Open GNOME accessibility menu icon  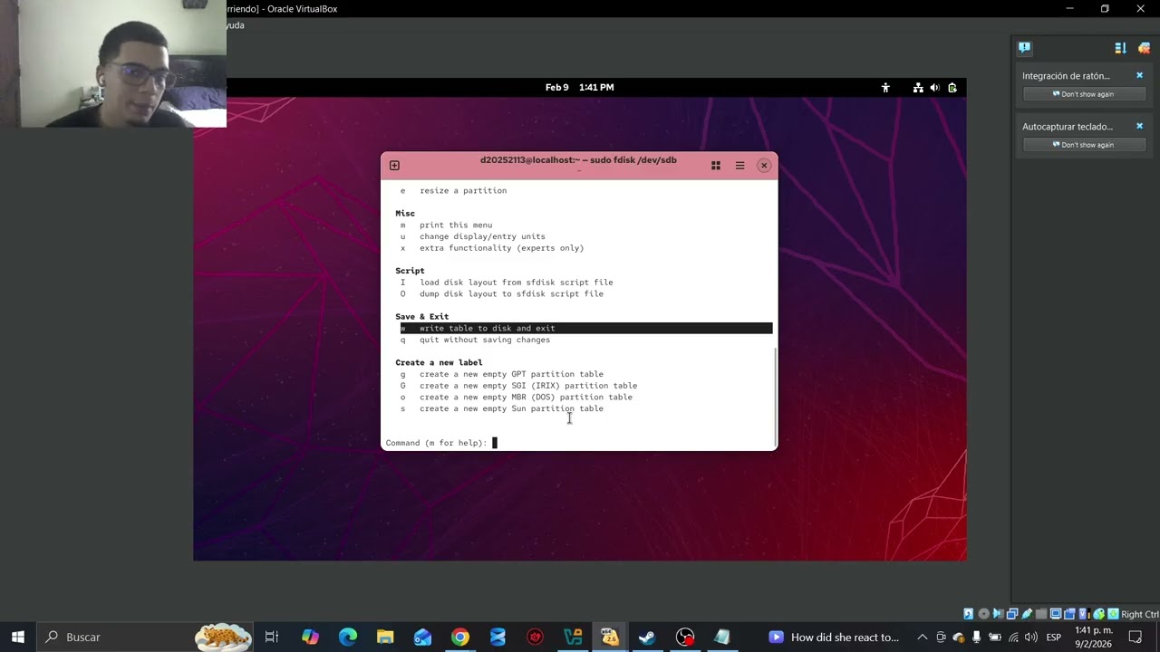click(x=885, y=88)
